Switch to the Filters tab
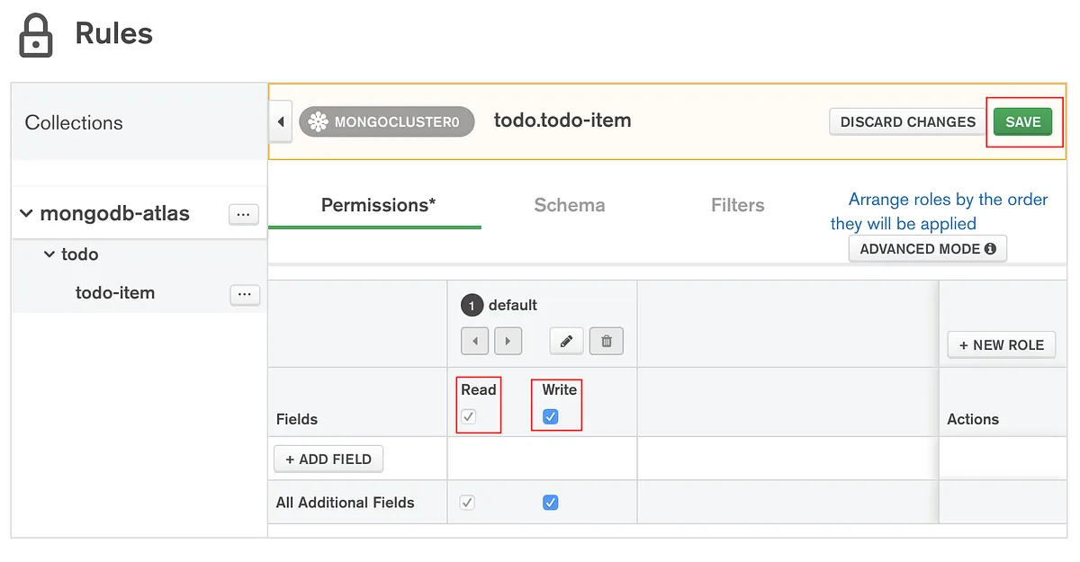 tap(737, 205)
